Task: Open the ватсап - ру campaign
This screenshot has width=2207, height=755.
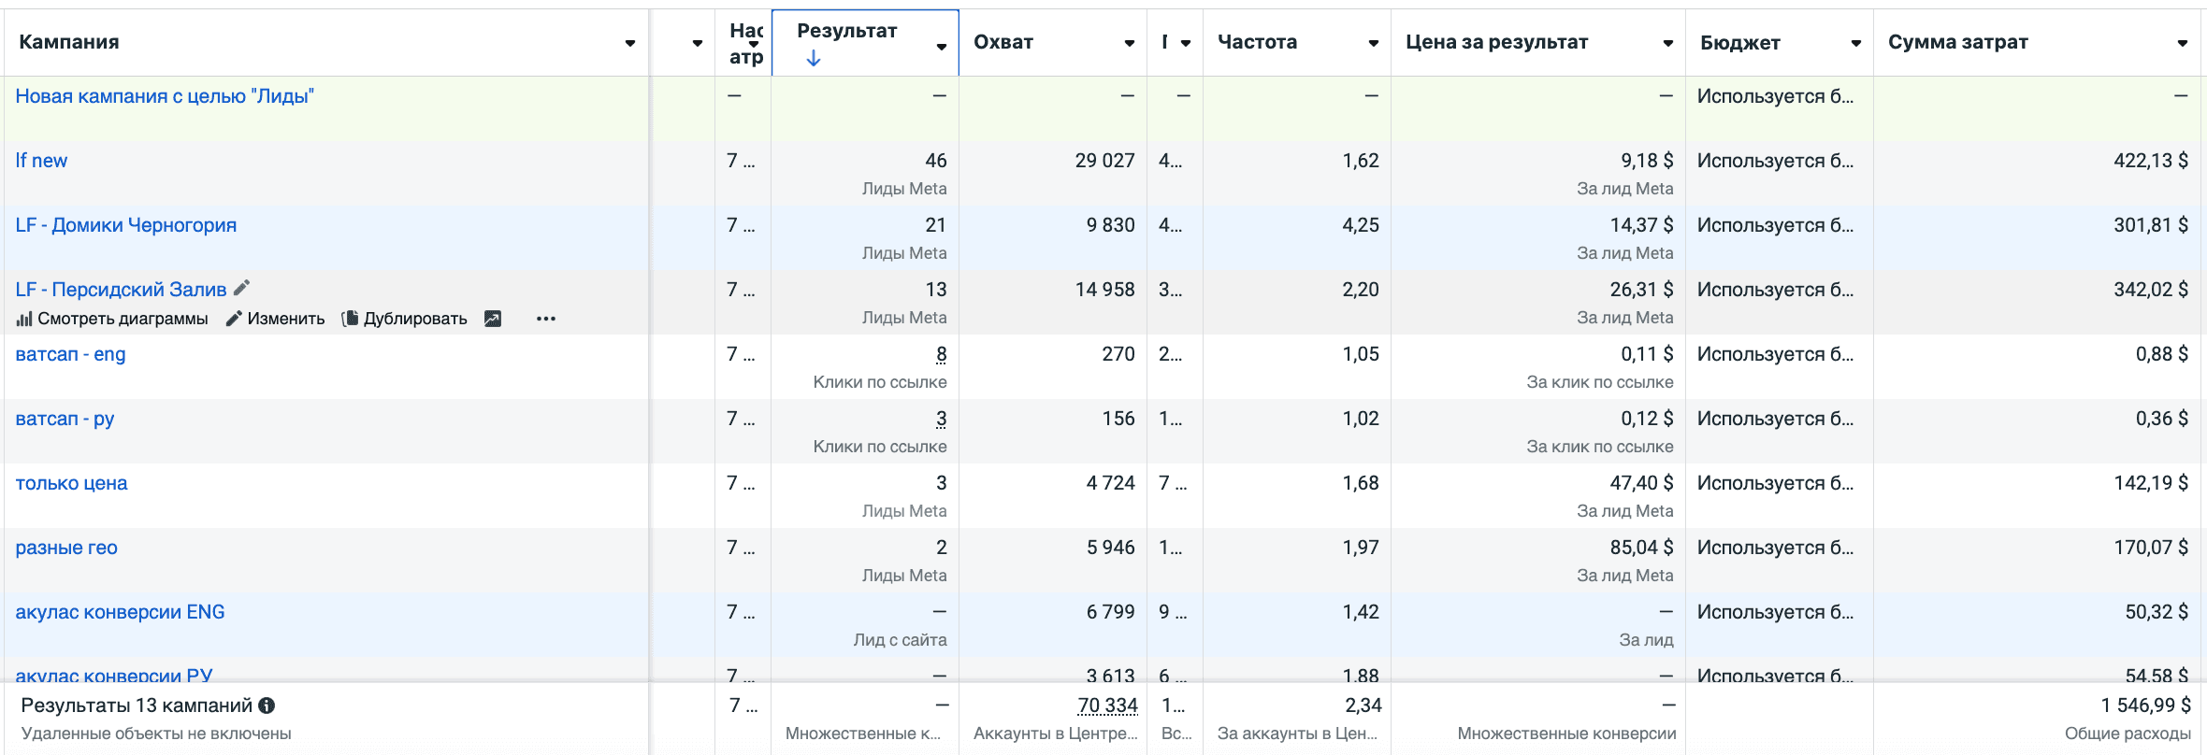Action: coord(65,419)
